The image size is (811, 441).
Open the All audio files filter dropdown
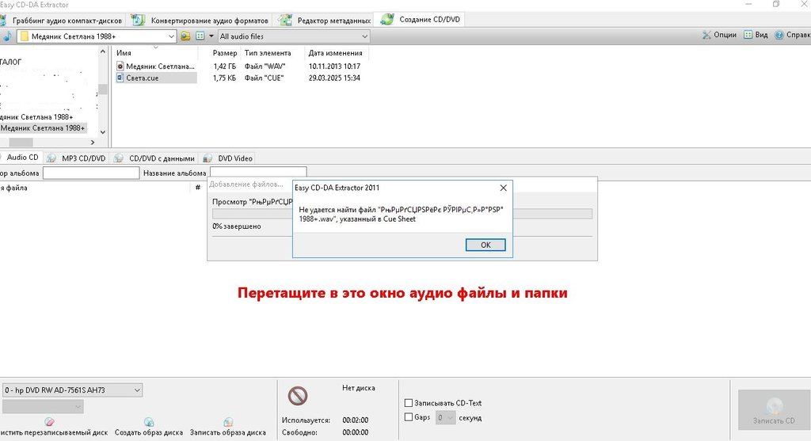[364, 36]
